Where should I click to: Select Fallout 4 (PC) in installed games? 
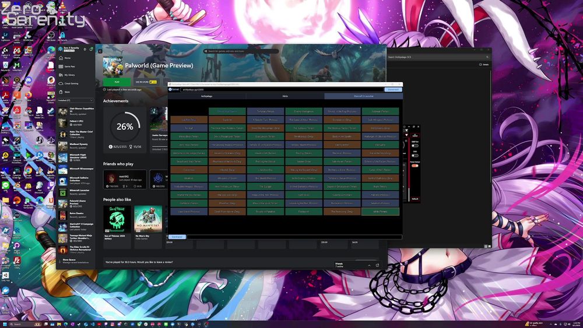click(76, 122)
